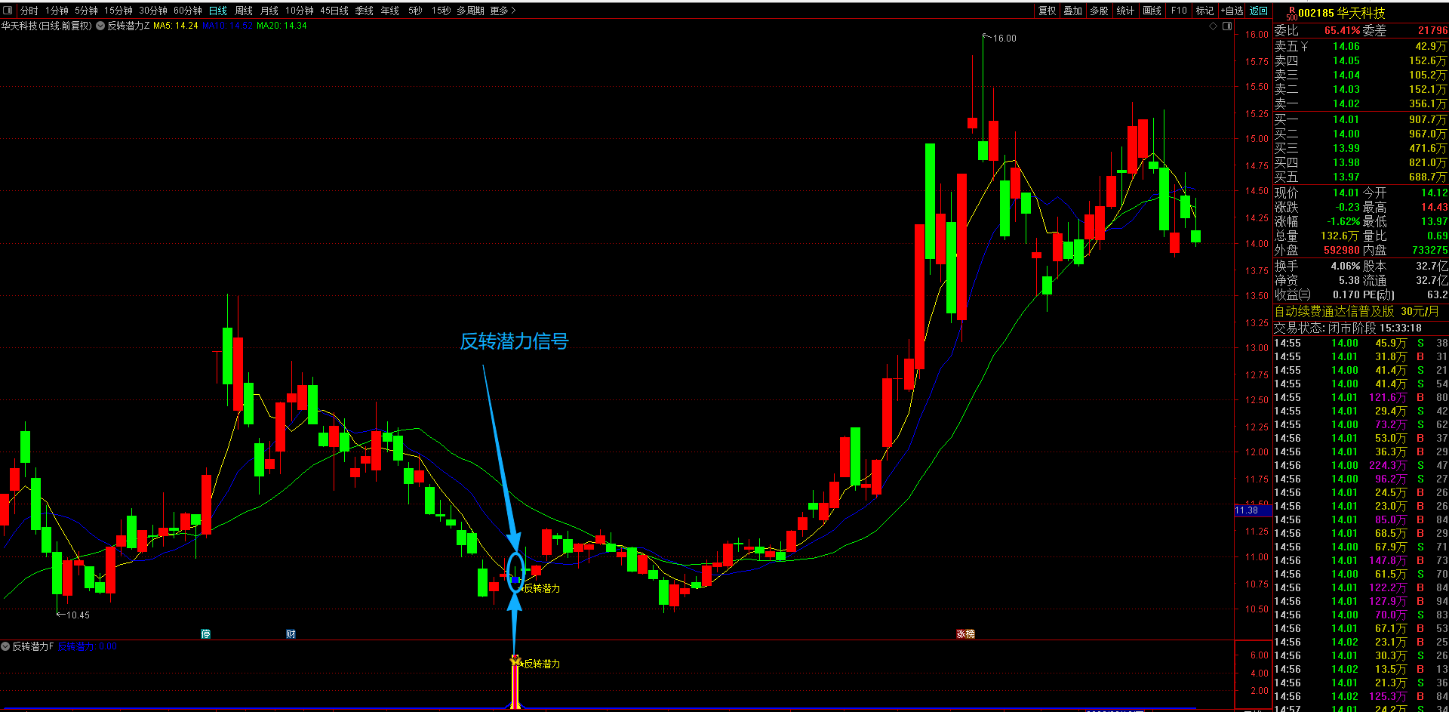Select the 15秒 period tab

pyautogui.click(x=441, y=11)
